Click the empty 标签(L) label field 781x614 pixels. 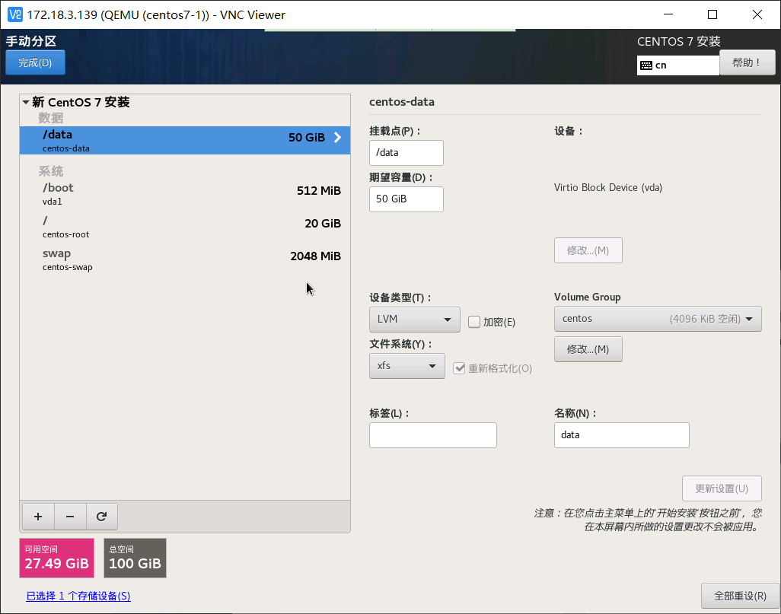[433, 435]
